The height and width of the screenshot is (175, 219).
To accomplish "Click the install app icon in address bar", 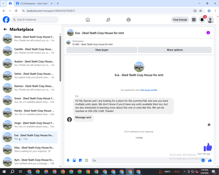I will 195,11.
